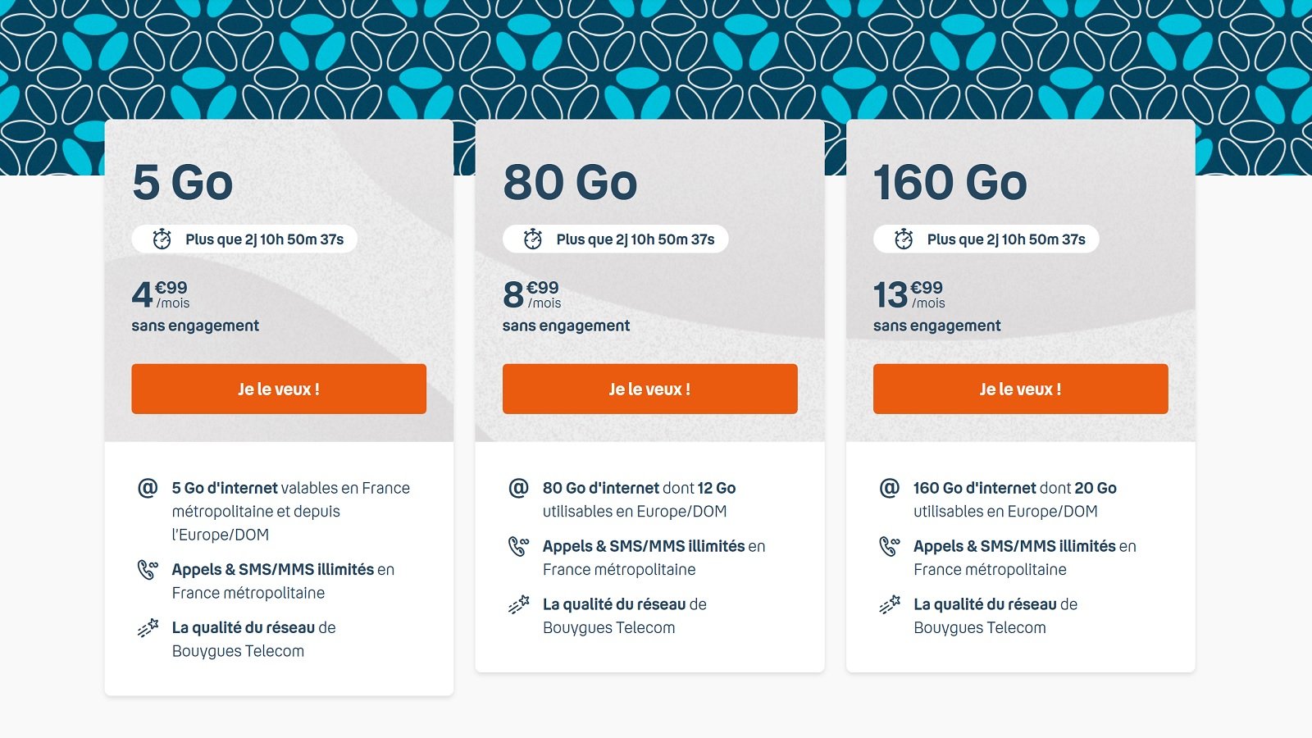Click the network quality wand icon under 80 Go
1312x738 pixels.
518,604
